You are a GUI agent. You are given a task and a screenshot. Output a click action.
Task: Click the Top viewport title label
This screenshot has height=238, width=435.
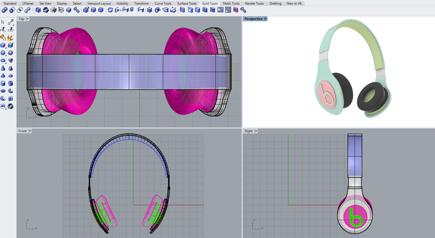22,19
